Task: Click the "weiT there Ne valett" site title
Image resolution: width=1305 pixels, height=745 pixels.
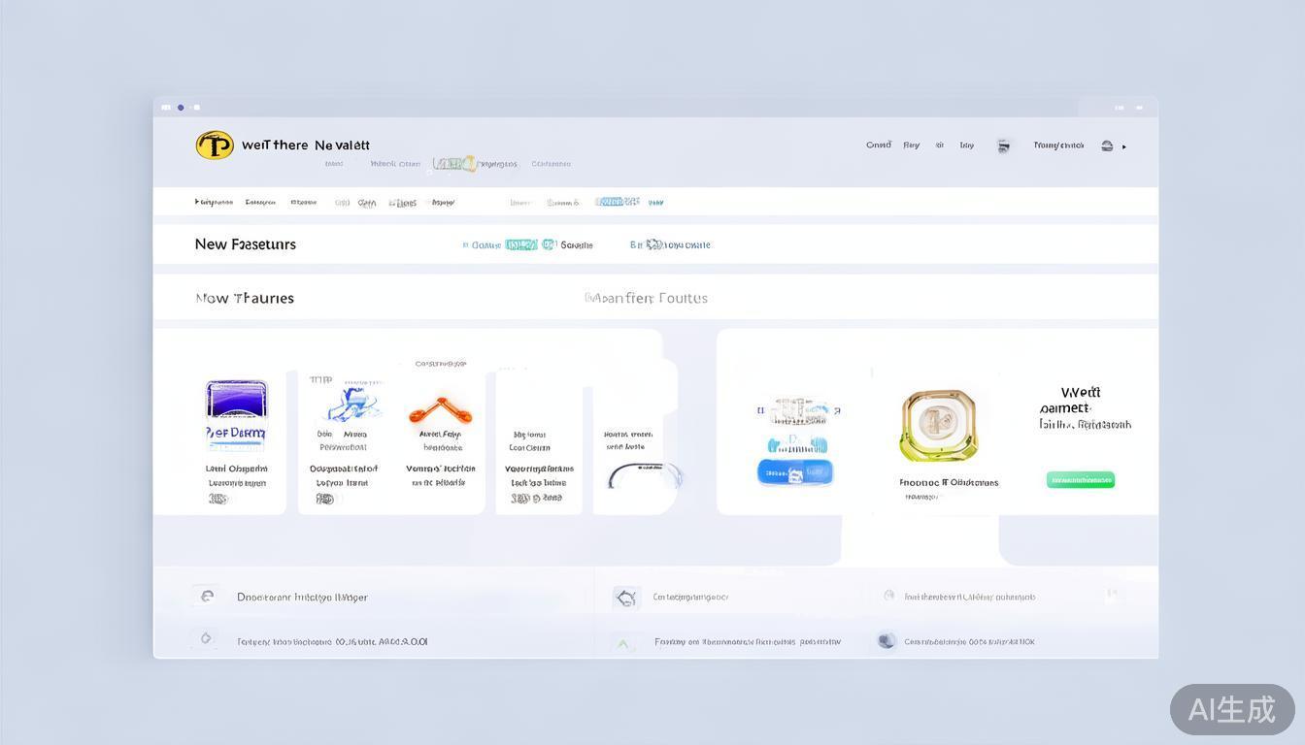Action: pos(305,145)
